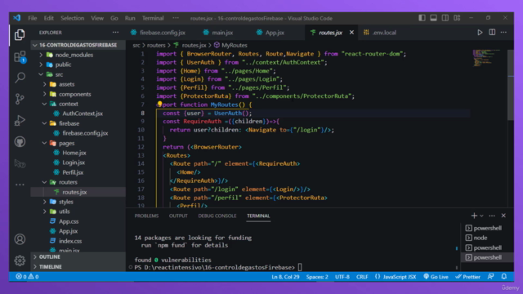Screen dimensions: 523x294
Task: Open the Run and Debug view
Action: coord(20,120)
